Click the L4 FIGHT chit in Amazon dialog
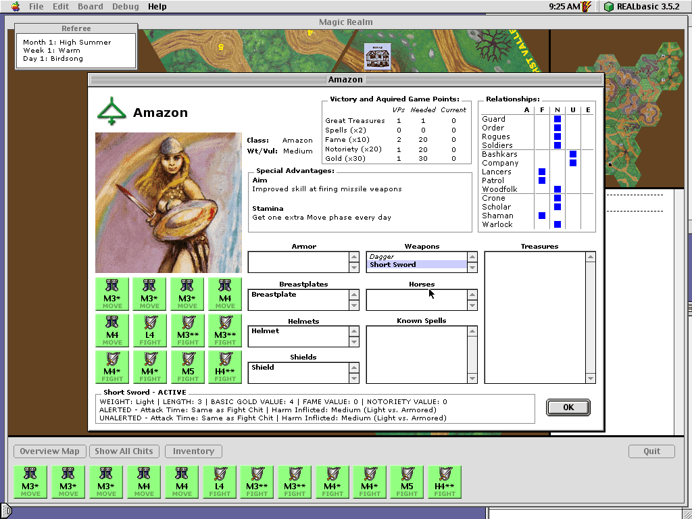This screenshot has height=519, width=692. pos(150,330)
